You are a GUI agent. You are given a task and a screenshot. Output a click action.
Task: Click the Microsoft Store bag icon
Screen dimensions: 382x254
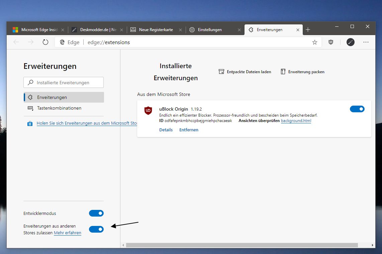[x=30, y=124]
